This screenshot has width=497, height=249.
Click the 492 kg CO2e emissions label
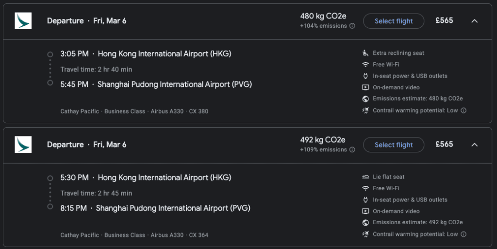(x=323, y=140)
